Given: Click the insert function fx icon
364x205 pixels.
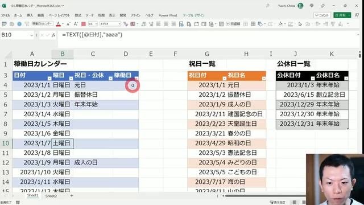Looking at the screenshot, I should (53, 35).
